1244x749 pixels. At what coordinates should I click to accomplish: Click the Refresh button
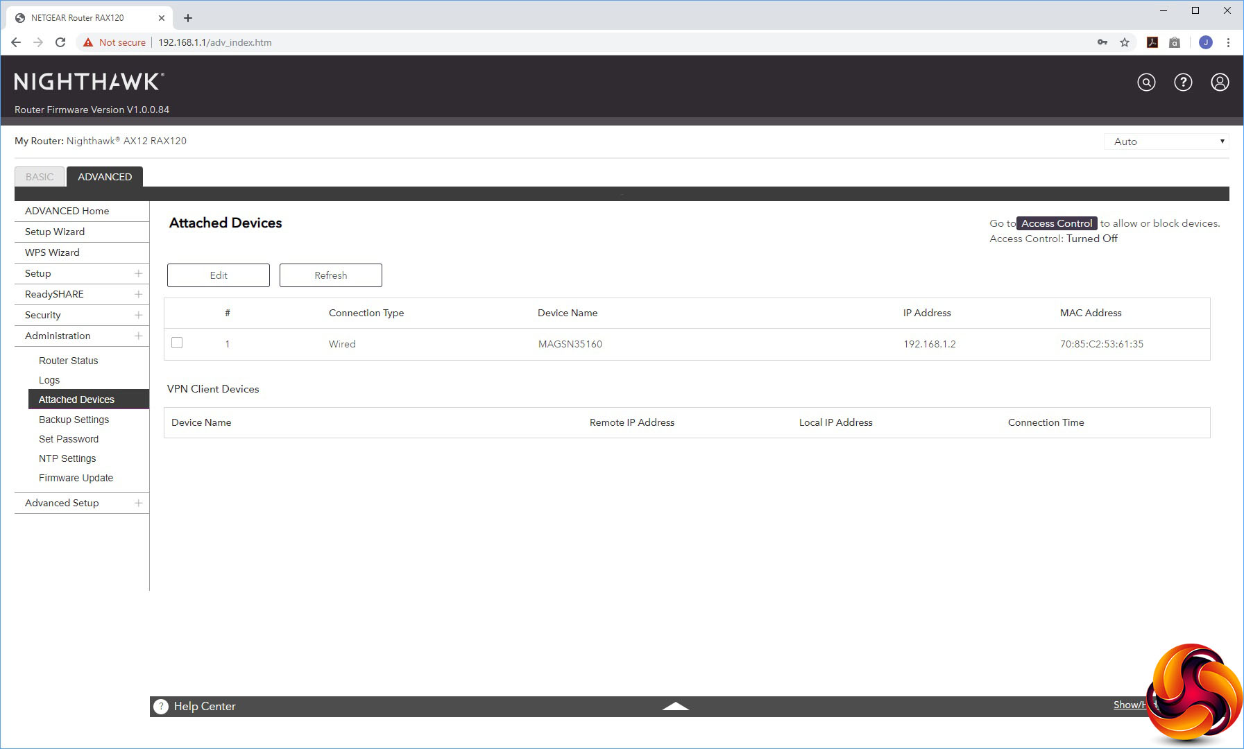[331, 275]
